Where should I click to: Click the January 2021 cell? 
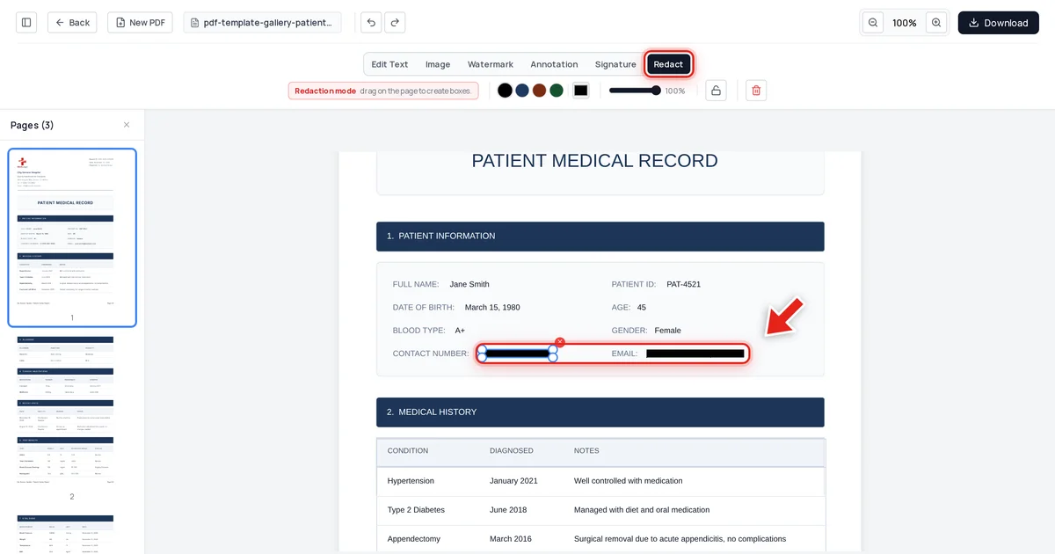[513, 481]
